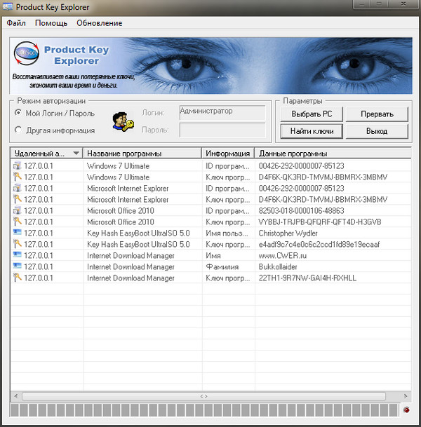Image resolution: width=421 pixels, height=427 pixels.
Task: Sort by the 'Информация' column header
Action: (x=227, y=154)
